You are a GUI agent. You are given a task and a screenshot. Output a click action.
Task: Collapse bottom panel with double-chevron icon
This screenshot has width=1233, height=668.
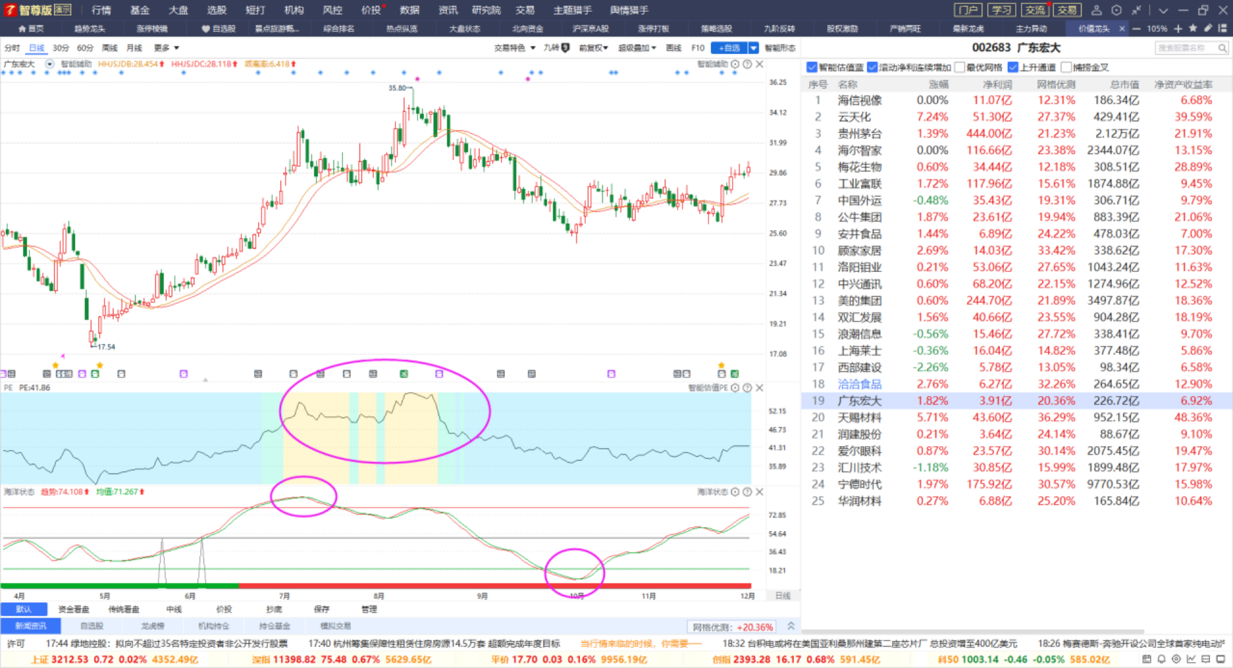tap(791, 626)
